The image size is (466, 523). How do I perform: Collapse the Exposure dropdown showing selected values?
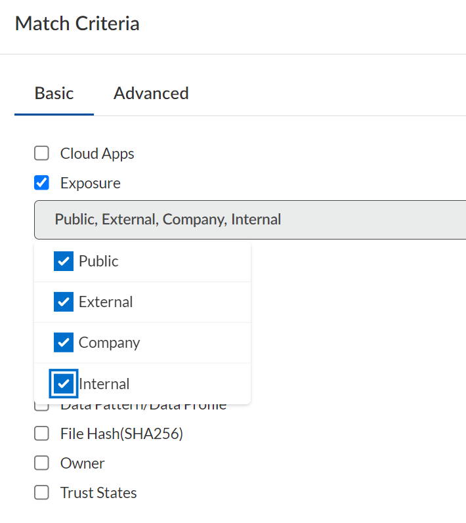[249, 219]
